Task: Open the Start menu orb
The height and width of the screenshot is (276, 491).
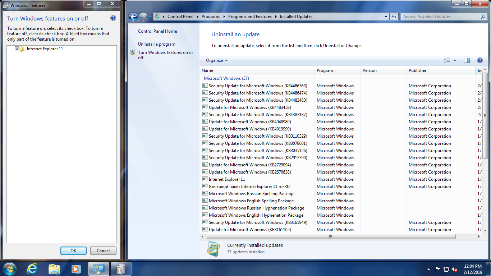Action: (x=9, y=269)
